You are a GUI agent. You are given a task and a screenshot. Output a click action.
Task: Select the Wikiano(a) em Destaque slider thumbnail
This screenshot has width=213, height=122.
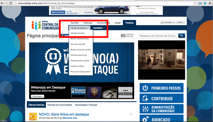[x=79, y=92]
